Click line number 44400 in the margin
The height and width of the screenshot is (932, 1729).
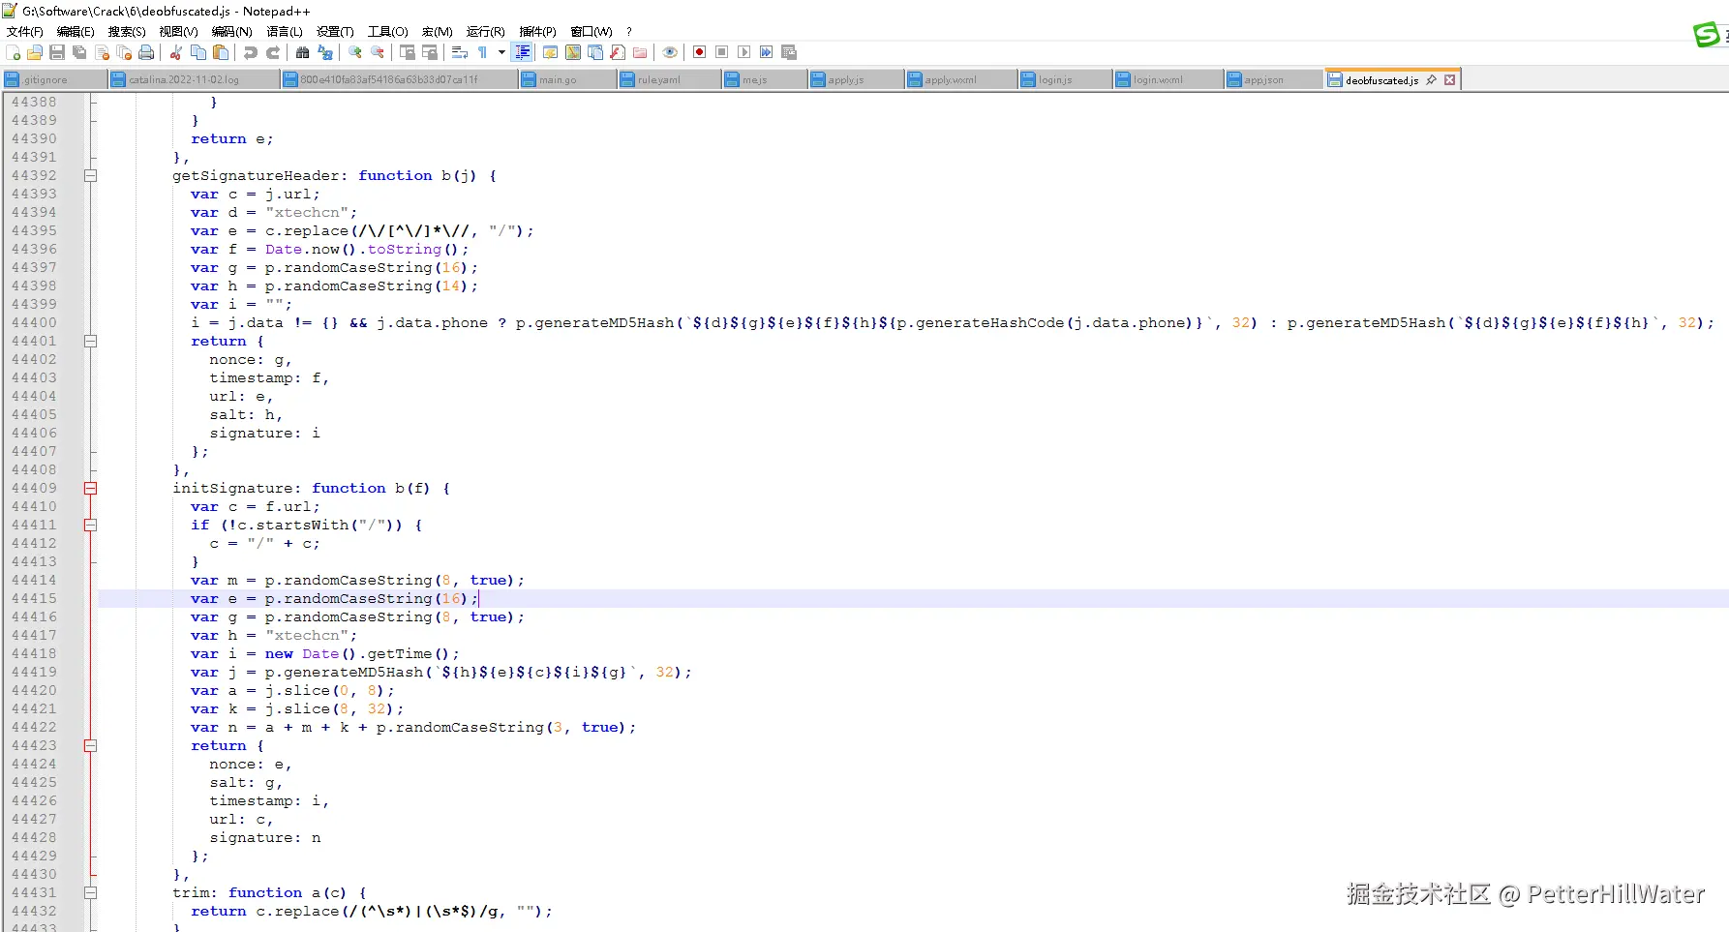point(34,322)
